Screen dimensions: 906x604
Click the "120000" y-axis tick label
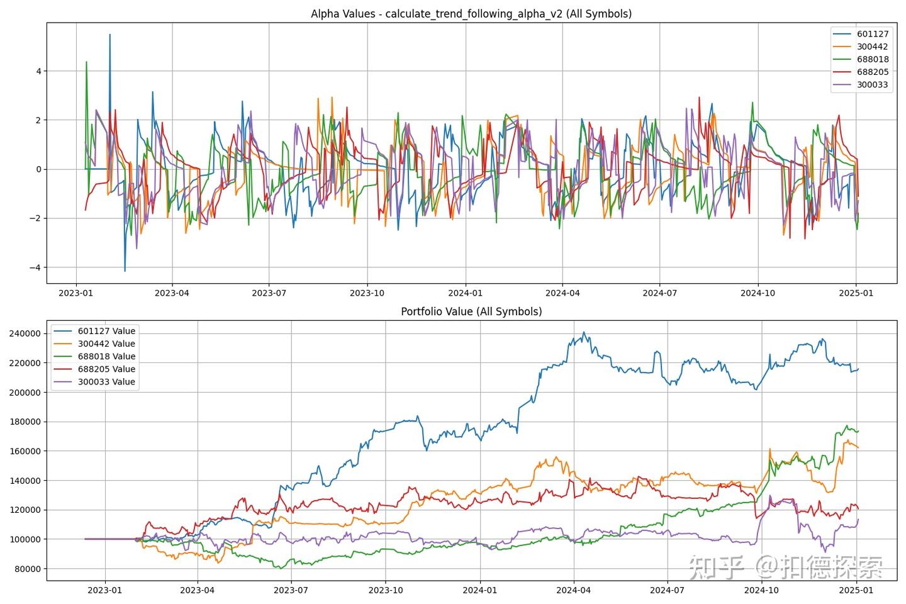[x=25, y=510]
